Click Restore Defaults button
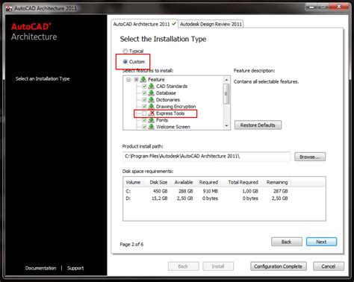Viewport: 354px width, 282px height. 258,125
